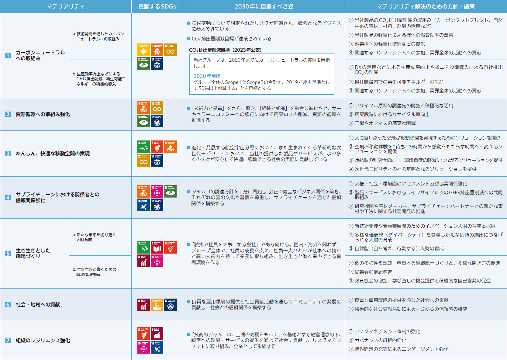
Task: Click the 2030年に目指すべき姿 column header
Action: [264, 6]
